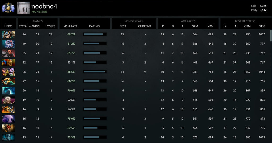Viewport: 272px width, 143px height.
Task: Sort by average GPM column header
Action: click(195, 26)
